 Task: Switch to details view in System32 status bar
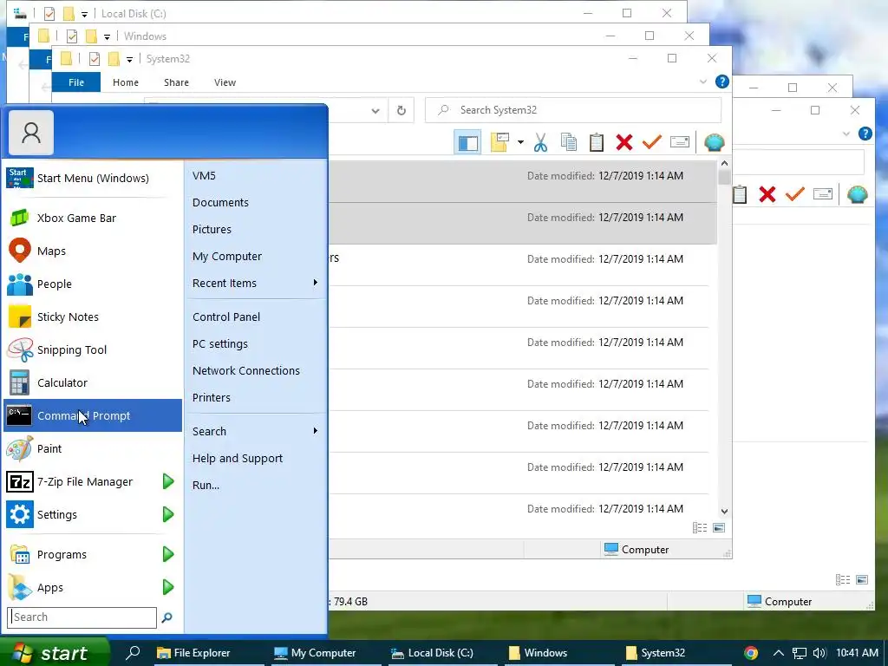tap(700, 528)
